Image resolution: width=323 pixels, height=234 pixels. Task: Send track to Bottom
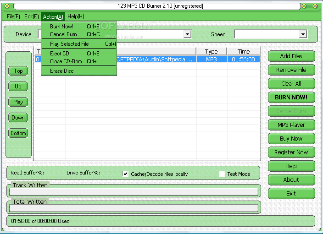pos(18,133)
